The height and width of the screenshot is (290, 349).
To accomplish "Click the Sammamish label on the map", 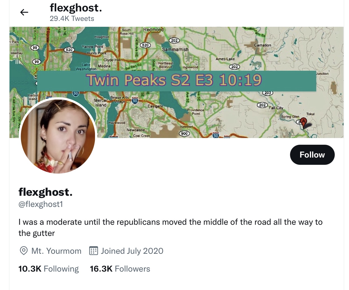I will click(175, 49).
